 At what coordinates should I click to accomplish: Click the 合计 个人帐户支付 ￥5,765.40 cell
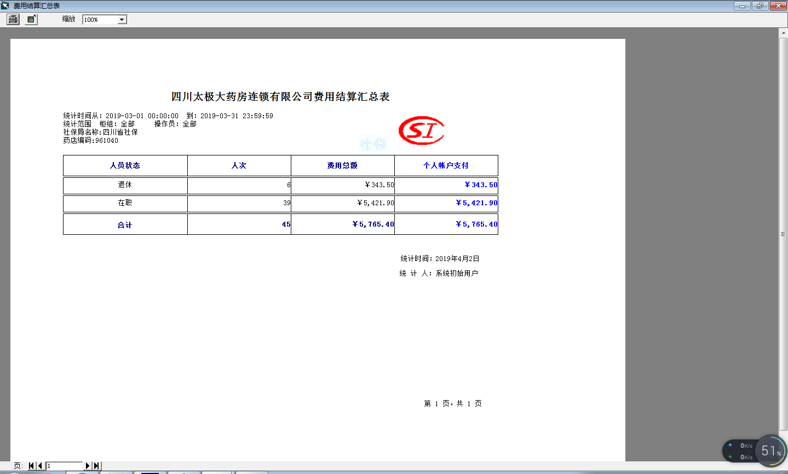pos(446,224)
